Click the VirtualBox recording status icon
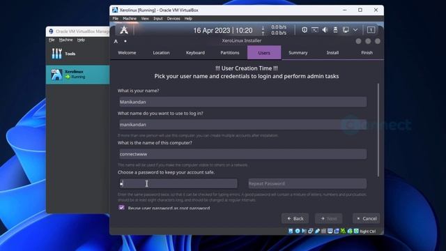The width and height of the screenshot is (446, 251). (337, 231)
